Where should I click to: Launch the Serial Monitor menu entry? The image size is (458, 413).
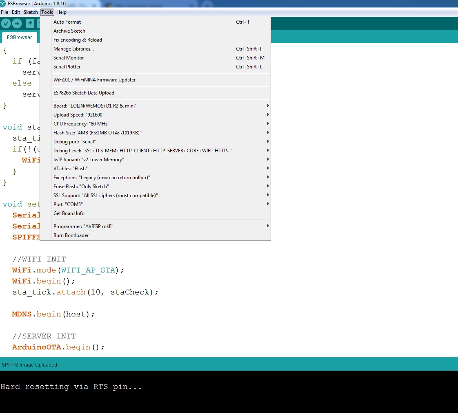(x=69, y=58)
